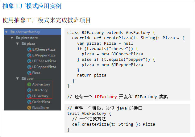Click the LDCheesePizza class icon
The image size is (195, 137).
pos(29,61)
